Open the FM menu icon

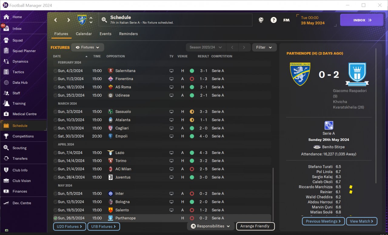(x=286, y=20)
